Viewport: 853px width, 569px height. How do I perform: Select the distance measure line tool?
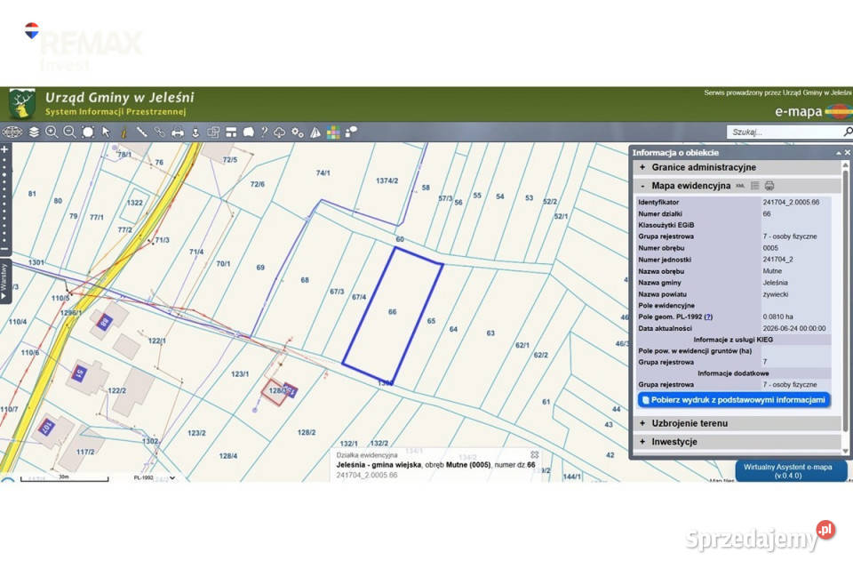pos(141,132)
